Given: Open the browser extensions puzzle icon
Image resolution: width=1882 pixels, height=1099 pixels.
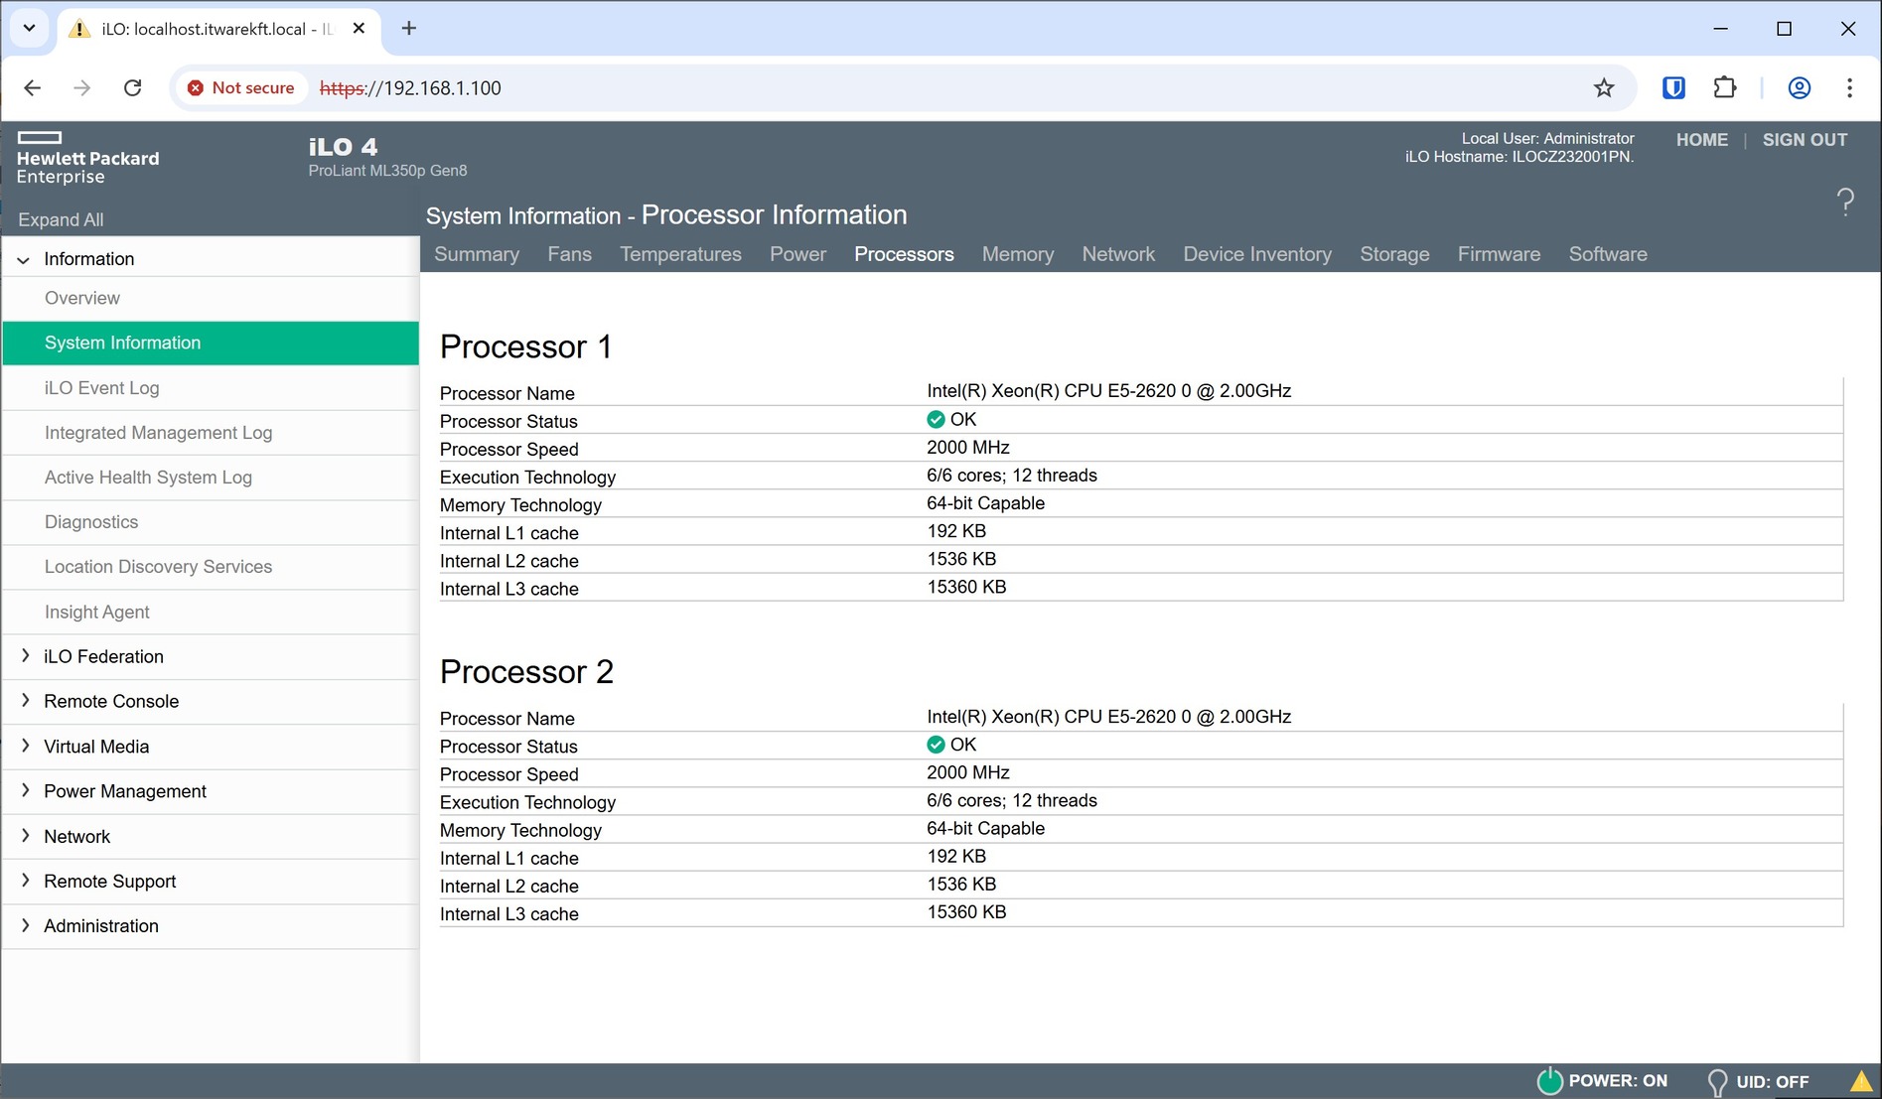Looking at the screenshot, I should pyautogui.click(x=1725, y=88).
